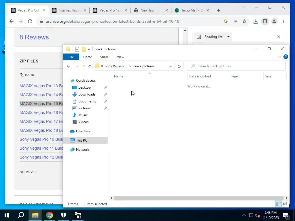This screenshot has width=295, height=221.
Task: Go up one folder level
Action: (90, 66)
